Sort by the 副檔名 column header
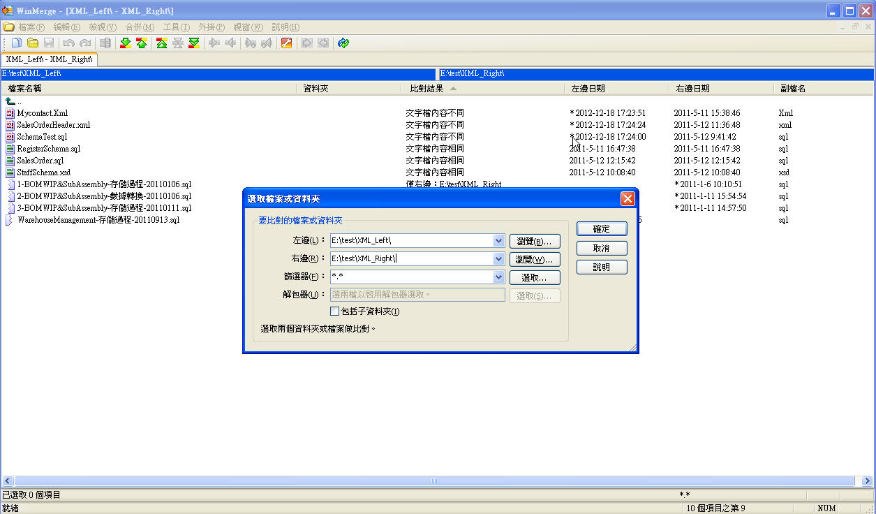Viewport: 876px width, 514px height. [x=824, y=89]
